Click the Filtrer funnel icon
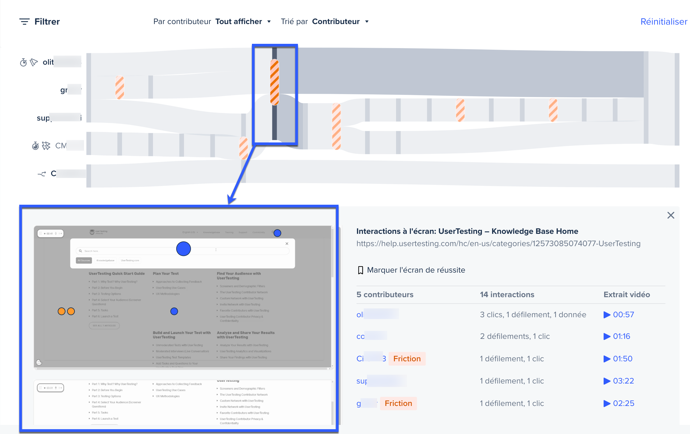 [x=24, y=21]
